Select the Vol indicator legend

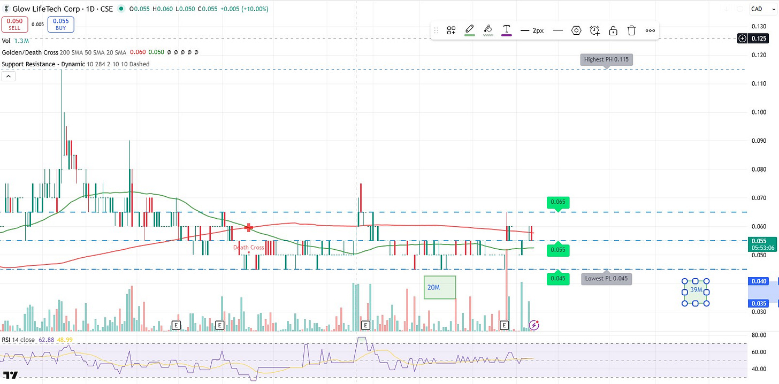coord(6,41)
